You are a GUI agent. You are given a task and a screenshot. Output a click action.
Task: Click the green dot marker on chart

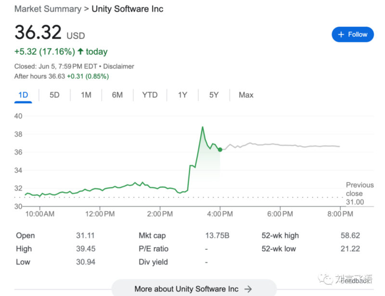[220, 150]
